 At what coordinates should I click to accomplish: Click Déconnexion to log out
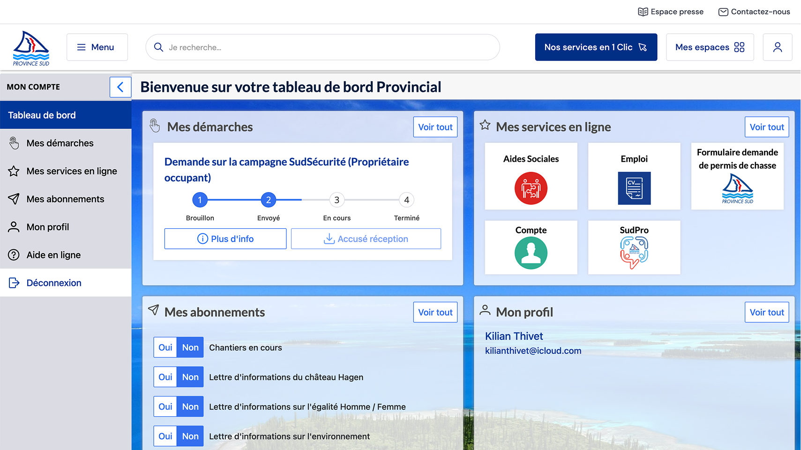(66, 283)
